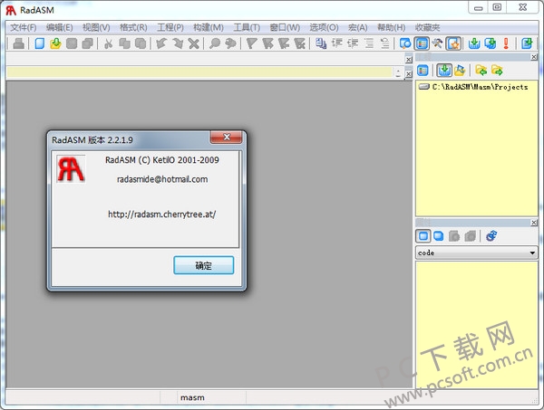Click the Print toolbar icon
Viewport: 544px width, 410px height.
click(19, 43)
